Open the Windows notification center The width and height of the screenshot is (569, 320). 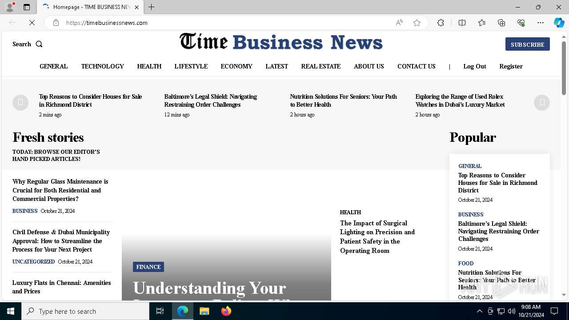coord(554,311)
